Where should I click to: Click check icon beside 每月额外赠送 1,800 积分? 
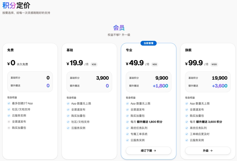click(127, 122)
